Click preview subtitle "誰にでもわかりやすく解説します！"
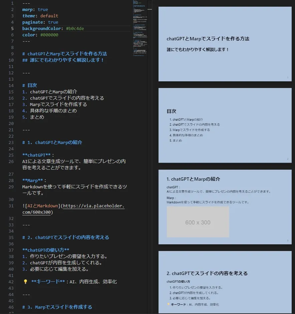Viewport: 295px width, 314px height. pyautogui.click(x=198, y=49)
